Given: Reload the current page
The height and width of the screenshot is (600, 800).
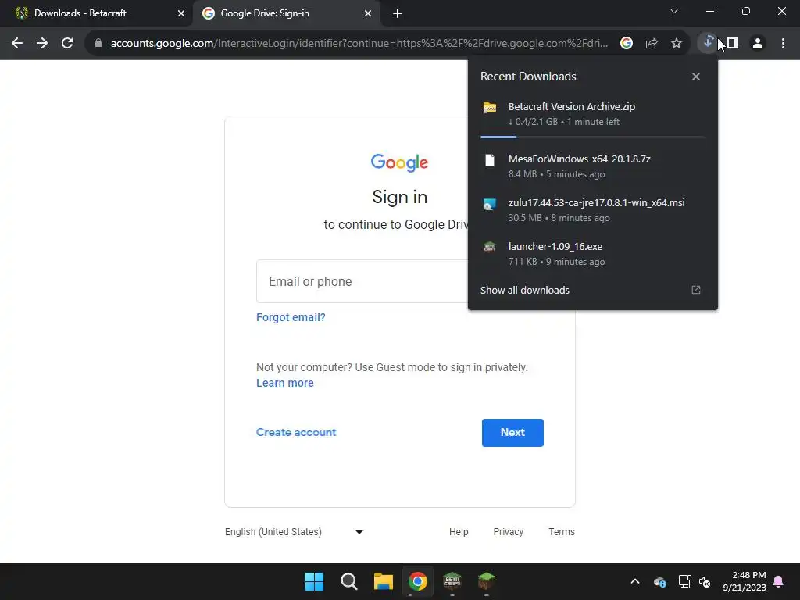Looking at the screenshot, I should click(67, 44).
